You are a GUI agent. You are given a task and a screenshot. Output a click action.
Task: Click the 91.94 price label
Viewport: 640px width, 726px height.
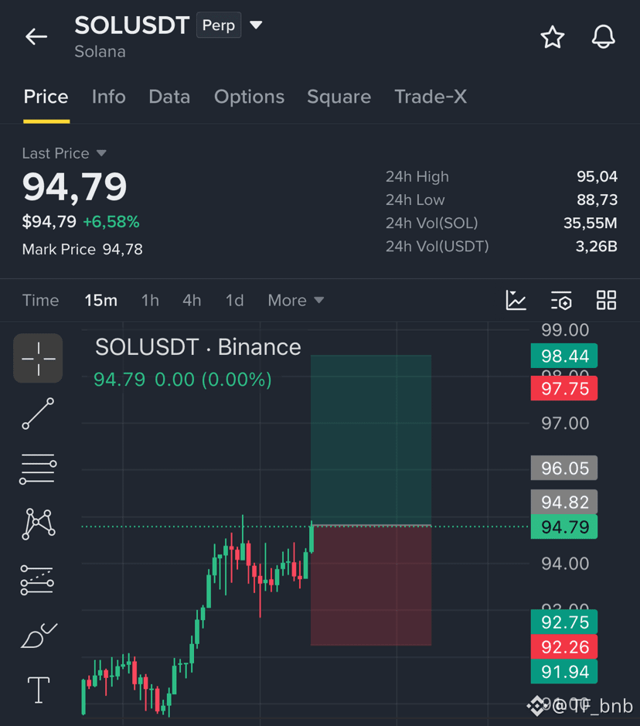pyautogui.click(x=564, y=672)
